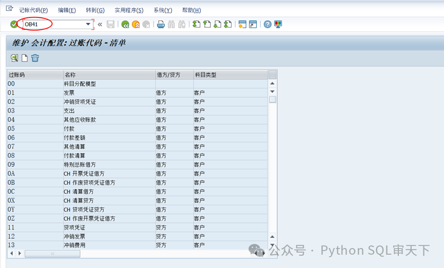Click the Display details magnifier icon
Image resolution: width=444 pixels, height=268 pixels.
coord(14,58)
